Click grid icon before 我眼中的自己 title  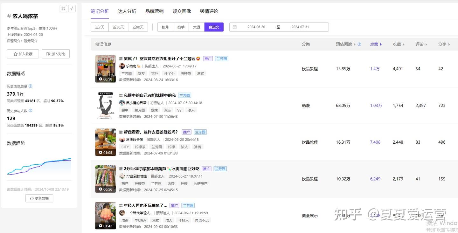click(x=121, y=95)
